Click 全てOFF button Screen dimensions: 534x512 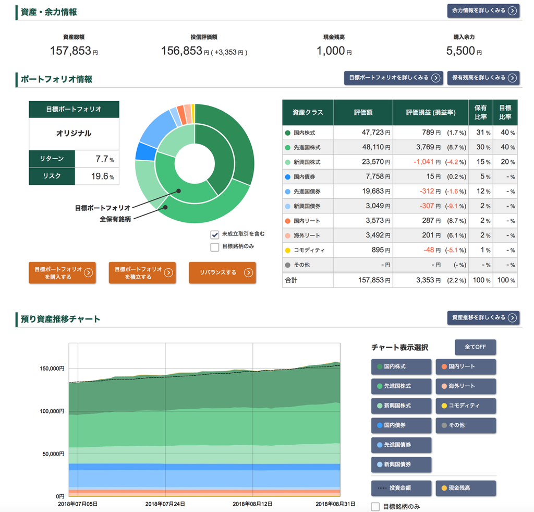(476, 347)
